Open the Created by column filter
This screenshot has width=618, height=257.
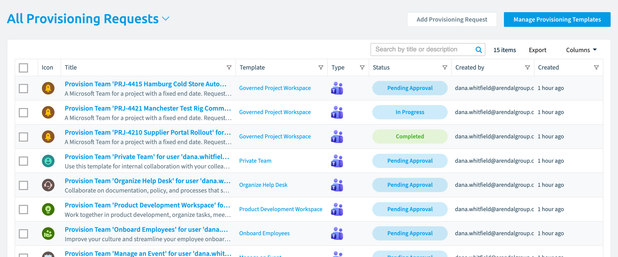tap(527, 67)
